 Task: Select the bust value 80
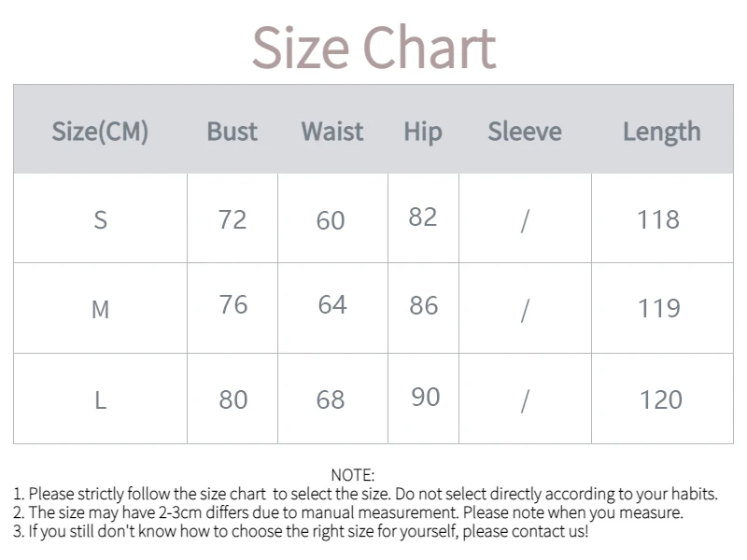tap(233, 400)
